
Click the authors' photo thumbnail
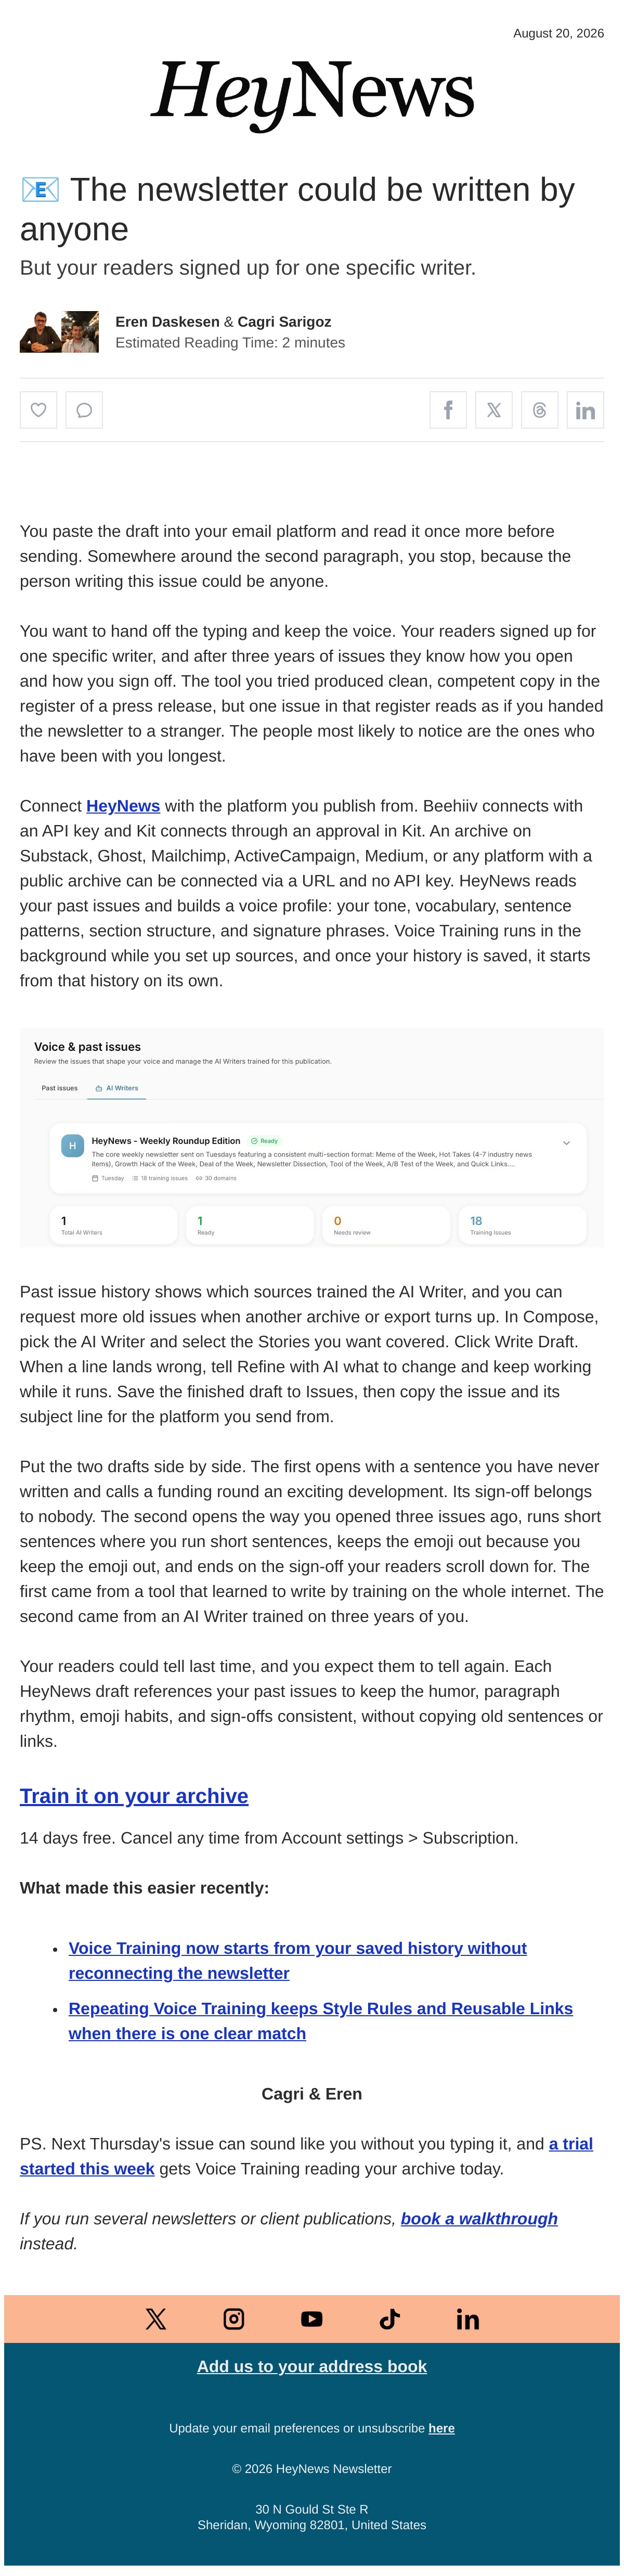coord(59,332)
